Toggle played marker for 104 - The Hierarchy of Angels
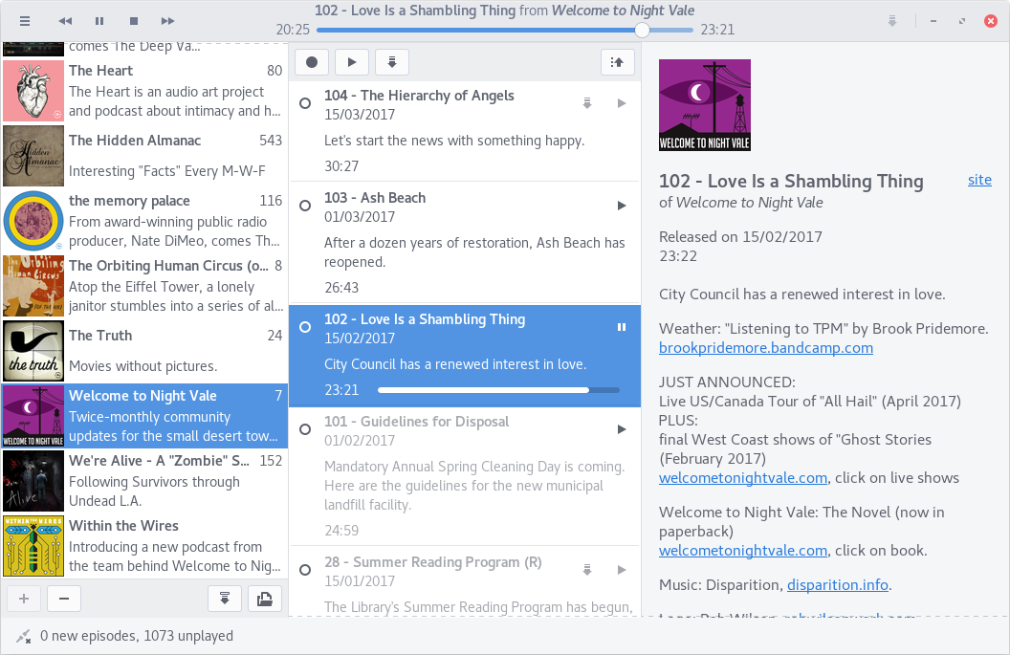This screenshot has width=1010, height=655. click(x=305, y=103)
